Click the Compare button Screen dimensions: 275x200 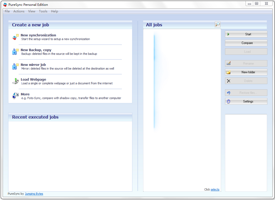pos(246,43)
